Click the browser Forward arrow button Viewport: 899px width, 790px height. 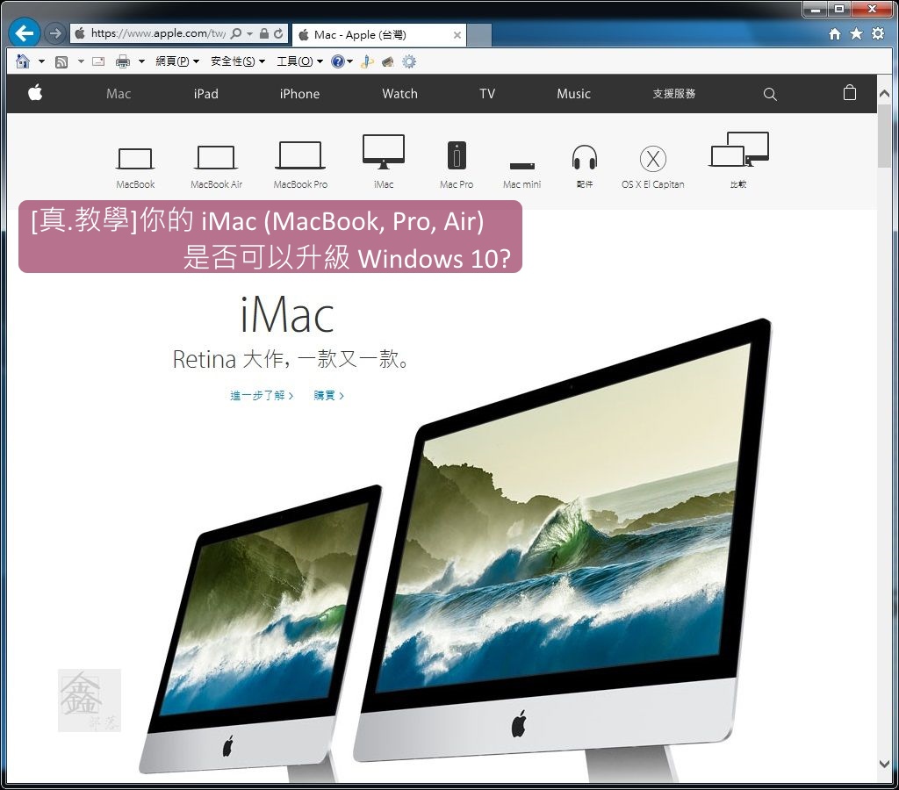pos(55,34)
